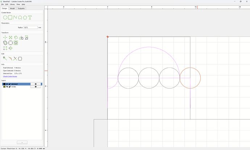Select the Circle create vector tool
The image size is (250, 150).
[5, 17]
